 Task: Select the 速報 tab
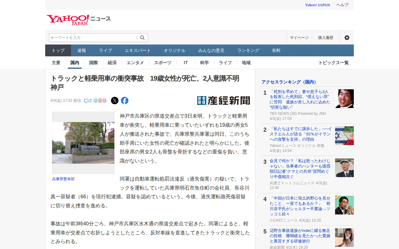tap(82, 50)
